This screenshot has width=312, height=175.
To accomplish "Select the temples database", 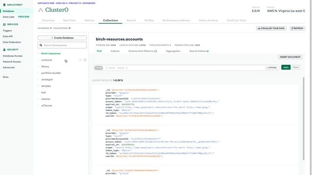I will click(46, 86).
